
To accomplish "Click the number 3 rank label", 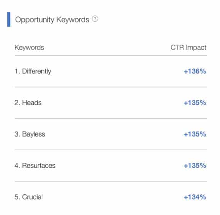I will click(x=17, y=134).
